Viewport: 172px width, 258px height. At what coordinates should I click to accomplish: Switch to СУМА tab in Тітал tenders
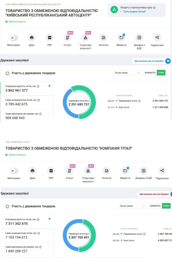coord(166,206)
